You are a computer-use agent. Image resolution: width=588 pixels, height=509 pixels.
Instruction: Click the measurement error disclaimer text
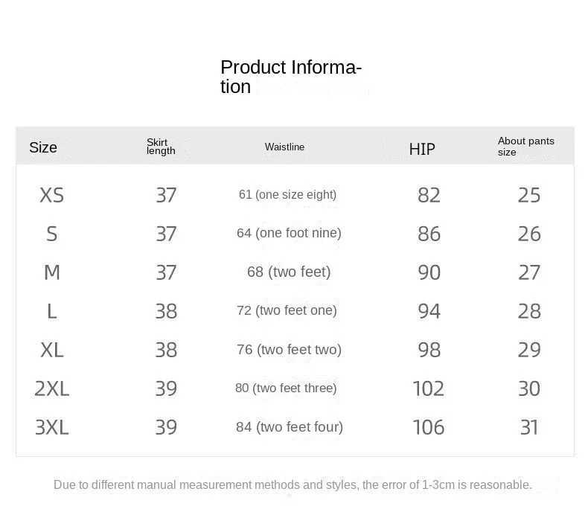pos(293,485)
